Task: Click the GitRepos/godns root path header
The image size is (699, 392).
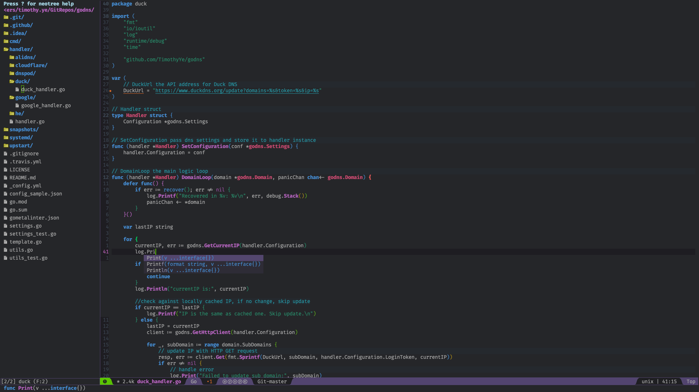Action: [x=49, y=10]
